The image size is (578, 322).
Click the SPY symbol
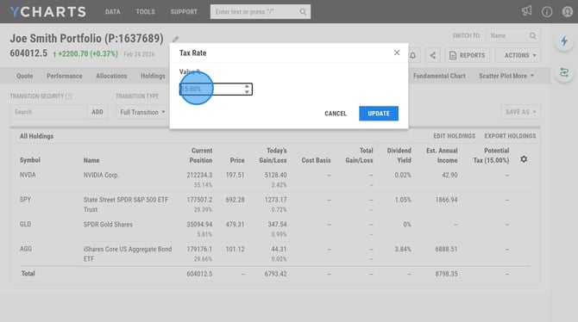pyautogui.click(x=25, y=200)
